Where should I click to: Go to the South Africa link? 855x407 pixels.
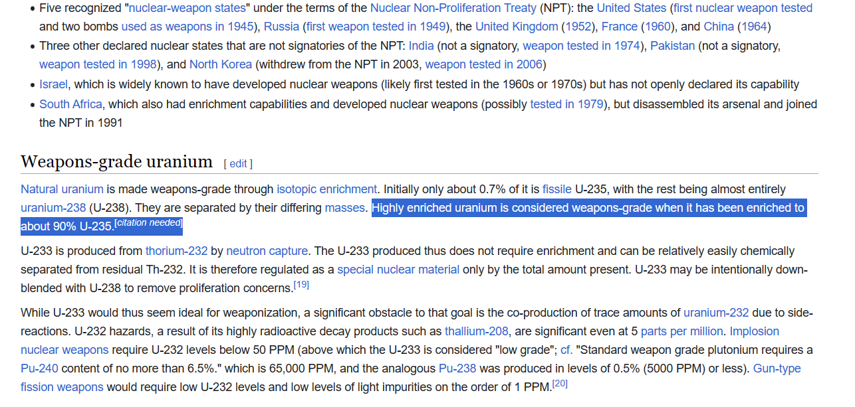[70, 104]
